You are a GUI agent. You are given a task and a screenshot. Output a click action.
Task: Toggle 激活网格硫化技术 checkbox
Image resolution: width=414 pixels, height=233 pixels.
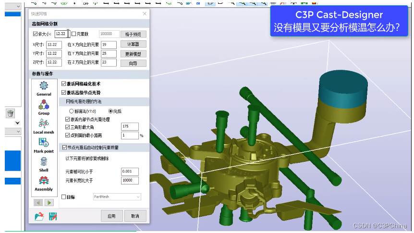click(x=63, y=84)
